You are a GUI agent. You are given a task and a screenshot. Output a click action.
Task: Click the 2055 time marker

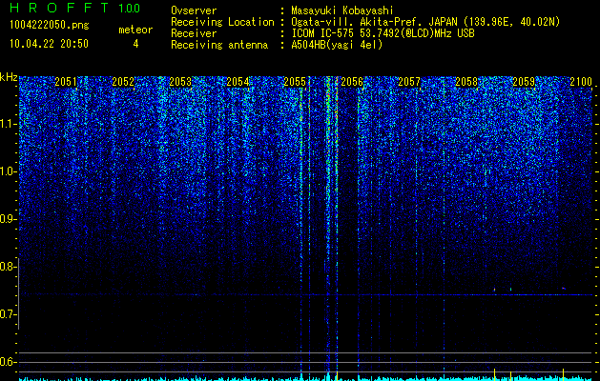click(295, 82)
